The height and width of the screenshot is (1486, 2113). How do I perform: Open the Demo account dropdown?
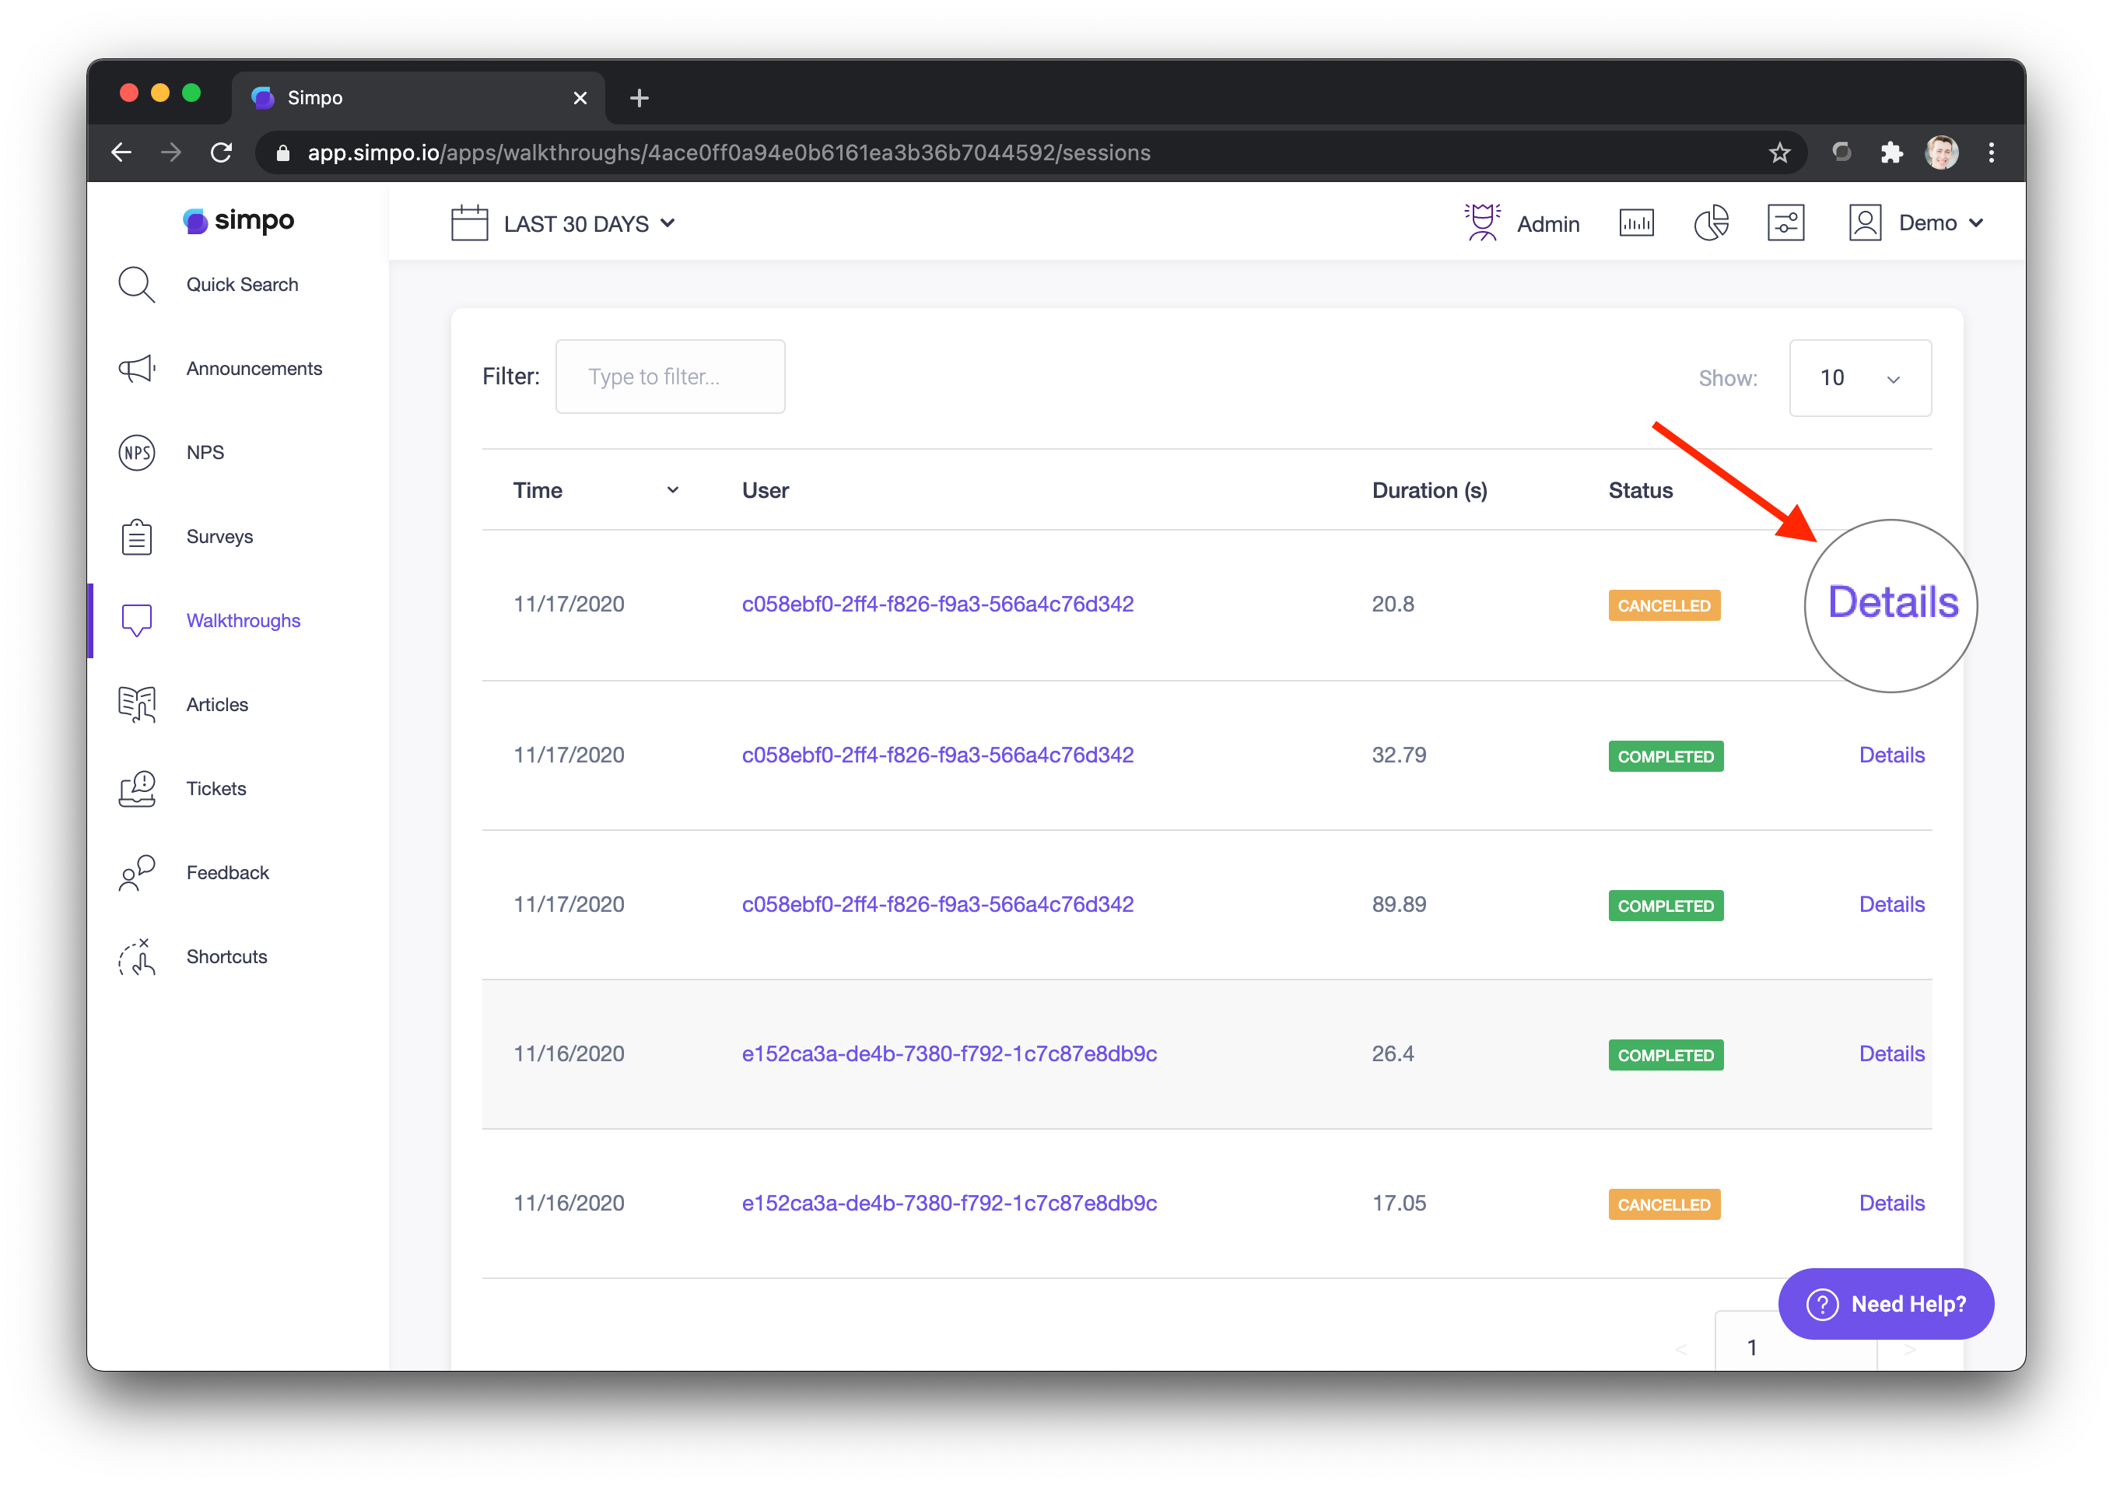(1941, 223)
